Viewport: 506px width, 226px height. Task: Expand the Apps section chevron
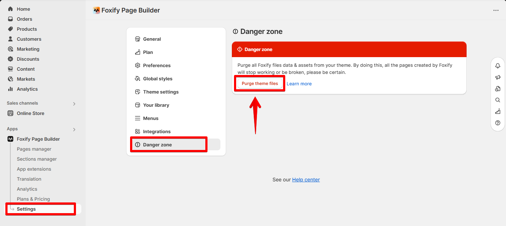point(74,130)
